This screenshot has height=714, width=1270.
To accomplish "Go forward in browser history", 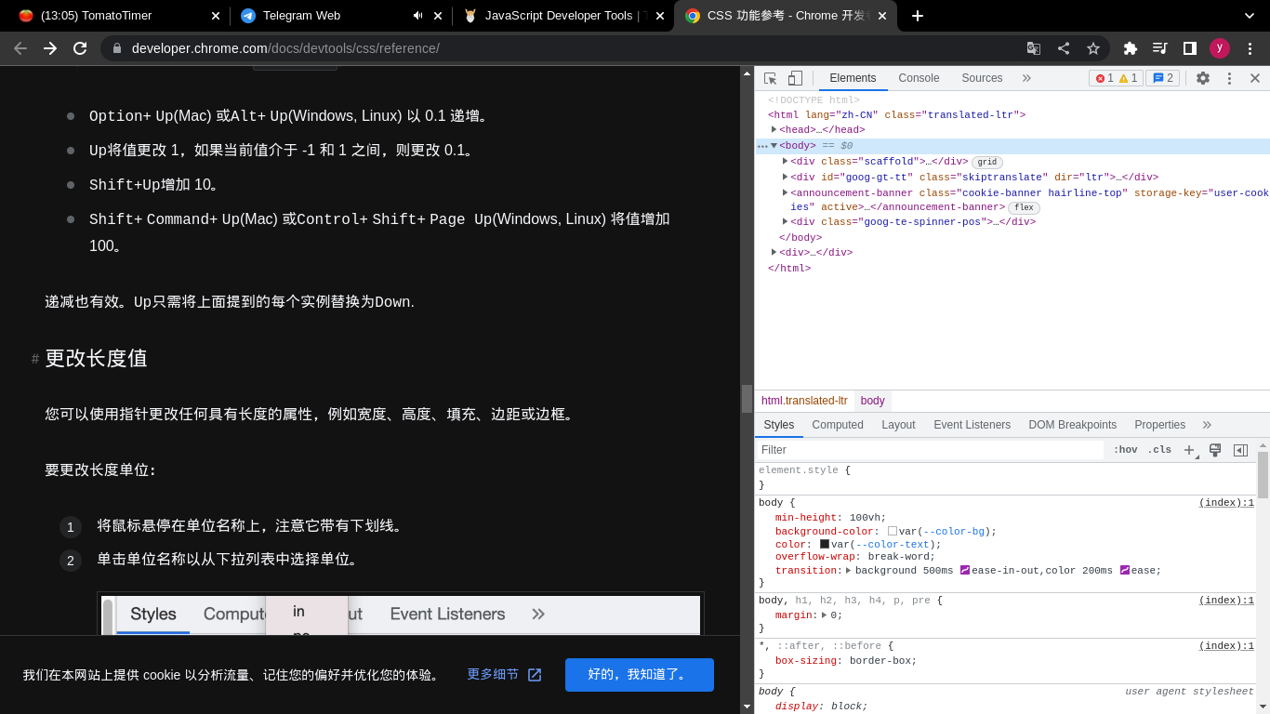I will 50,48.
